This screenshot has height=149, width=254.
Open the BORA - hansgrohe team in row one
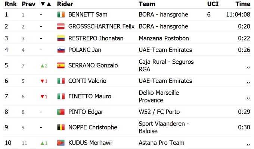pyautogui.click(x=163, y=15)
